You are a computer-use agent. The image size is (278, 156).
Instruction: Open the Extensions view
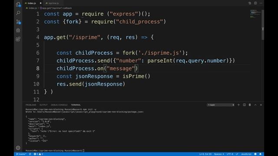(18, 39)
